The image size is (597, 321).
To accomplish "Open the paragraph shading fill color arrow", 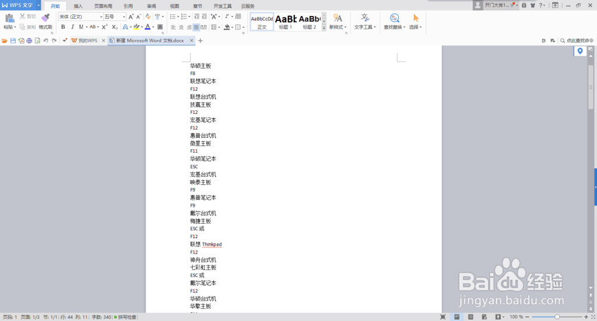I will click(x=232, y=27).
